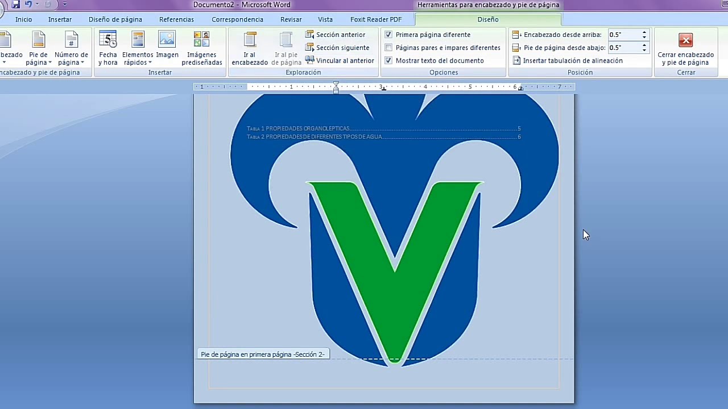
Task: Switch to Diseño de página tab
Action: pos(115,19)
